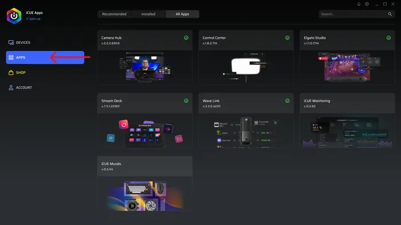Maximize the iCUE window
401x225 pixels.
(x=385, y=4)
